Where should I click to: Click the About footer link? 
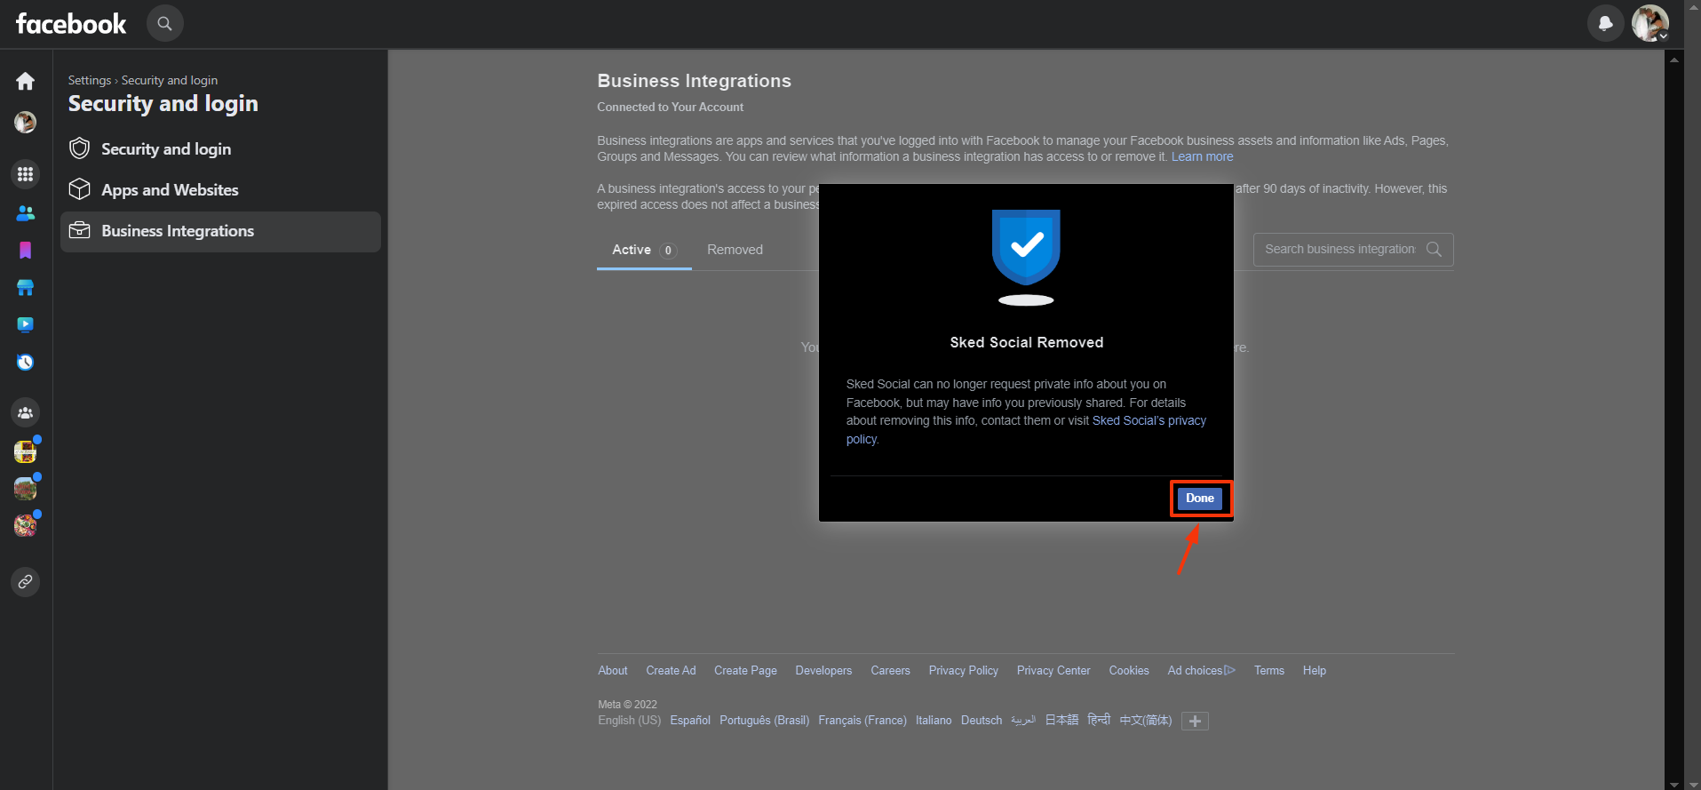click(x=613, y=671)
